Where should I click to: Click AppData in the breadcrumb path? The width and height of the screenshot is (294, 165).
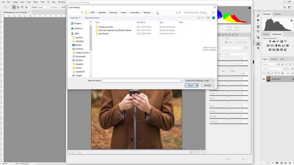102,12
